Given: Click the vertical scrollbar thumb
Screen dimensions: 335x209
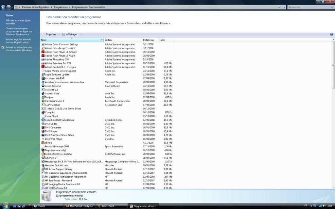Looking at the screenshot, I should coord(333,65).
